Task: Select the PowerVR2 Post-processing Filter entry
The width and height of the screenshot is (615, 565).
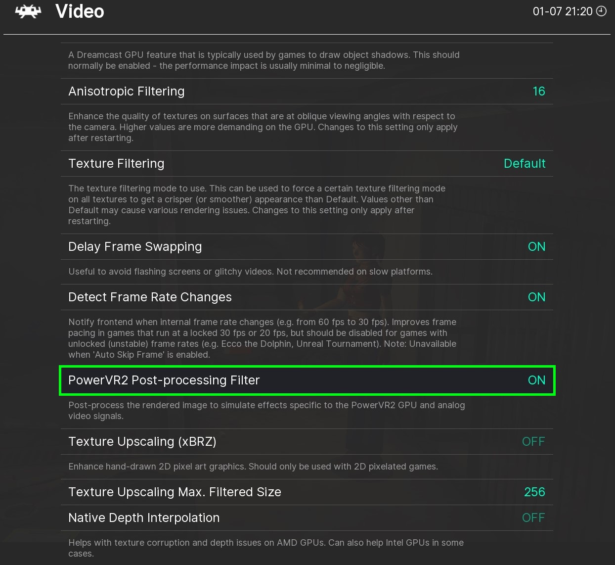Action: click(x=164, y=380)
